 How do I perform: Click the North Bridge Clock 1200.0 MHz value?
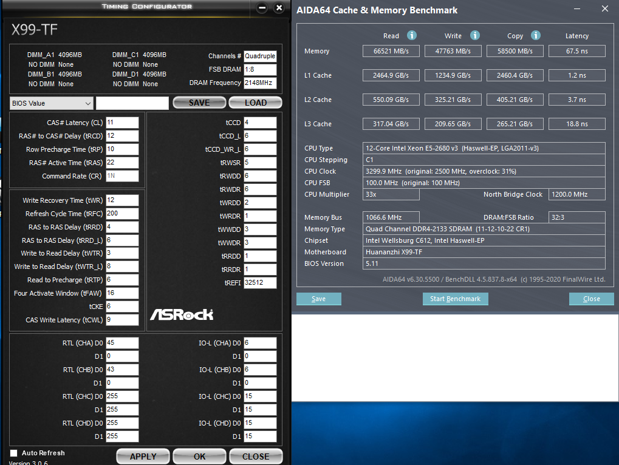tap(576, 194)
